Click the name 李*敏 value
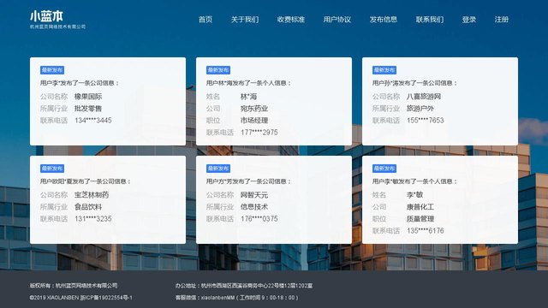Viewport: 548px width, 308px height. (414, 195)
